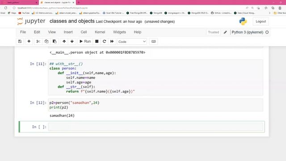Click the Last Checkpoint an hour ago text

119,21
